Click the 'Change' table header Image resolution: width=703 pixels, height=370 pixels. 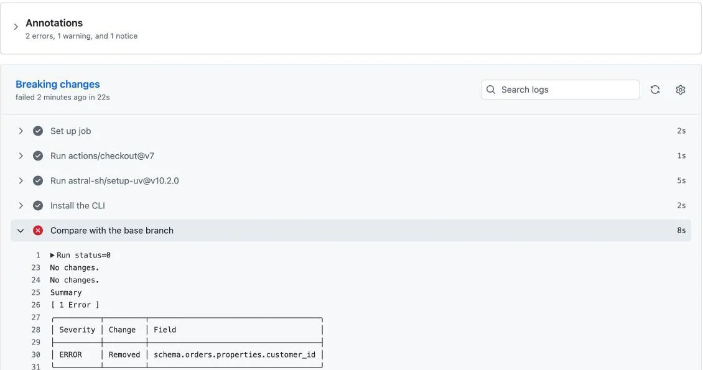click(122, 330)
